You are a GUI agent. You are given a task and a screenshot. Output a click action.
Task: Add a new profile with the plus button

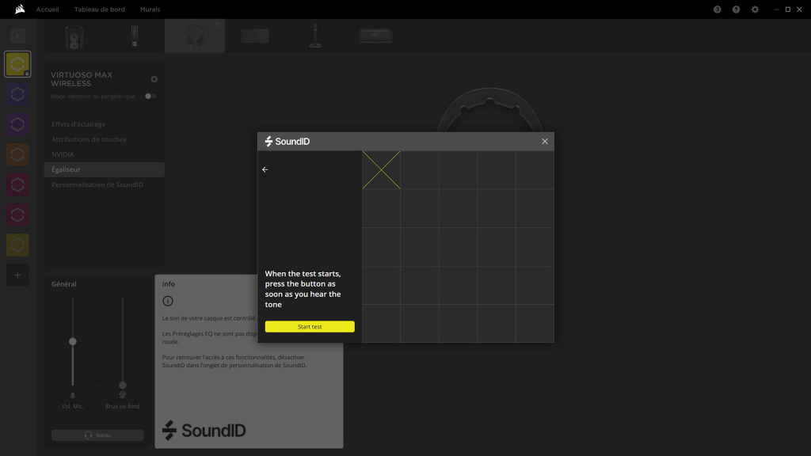(17, 275)
